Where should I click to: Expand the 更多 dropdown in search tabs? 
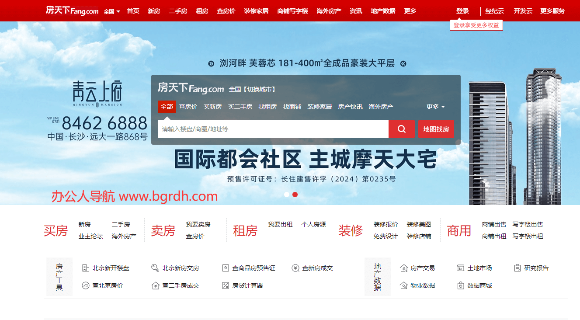(x=436, y=107)
